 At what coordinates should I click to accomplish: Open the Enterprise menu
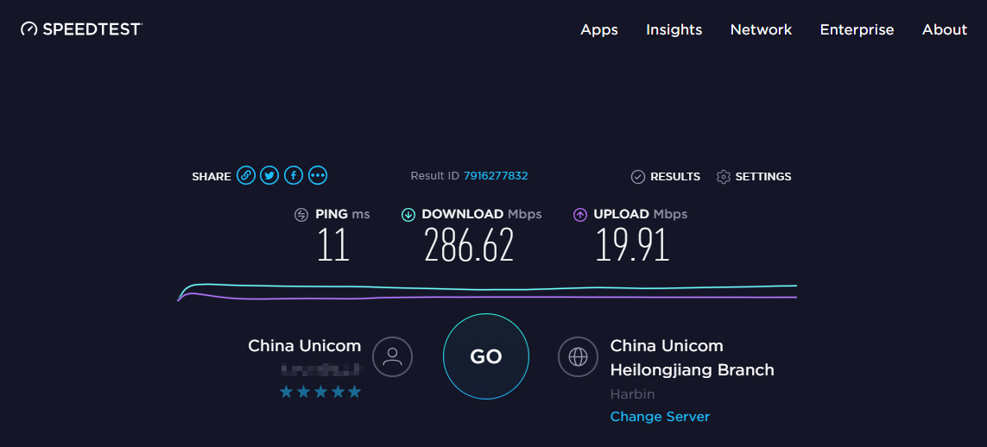(x=857, y=29)
